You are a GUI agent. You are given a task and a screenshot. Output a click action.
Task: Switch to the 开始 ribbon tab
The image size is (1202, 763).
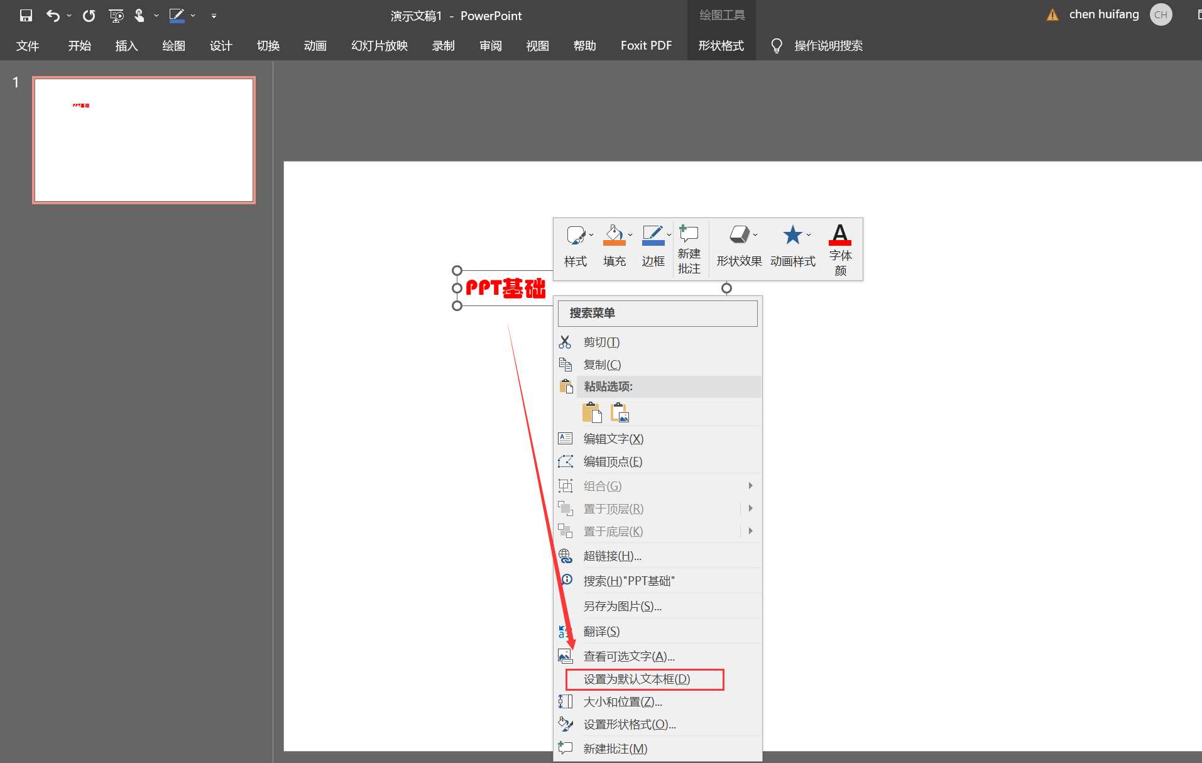click(80, 46)
